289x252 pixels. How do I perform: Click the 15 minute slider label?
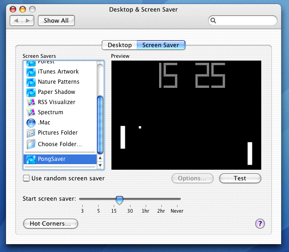(x=114, y=211)
